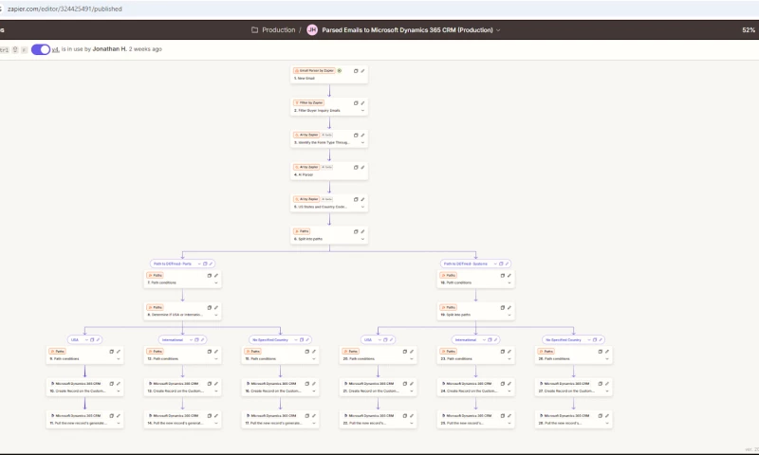Expand step 16 Create Record chevron
Image resolution: width=759 pixels, height=455 pixels.
click(314, 391)
